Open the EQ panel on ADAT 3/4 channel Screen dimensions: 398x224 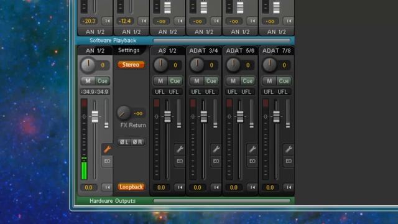pos(216,161)
